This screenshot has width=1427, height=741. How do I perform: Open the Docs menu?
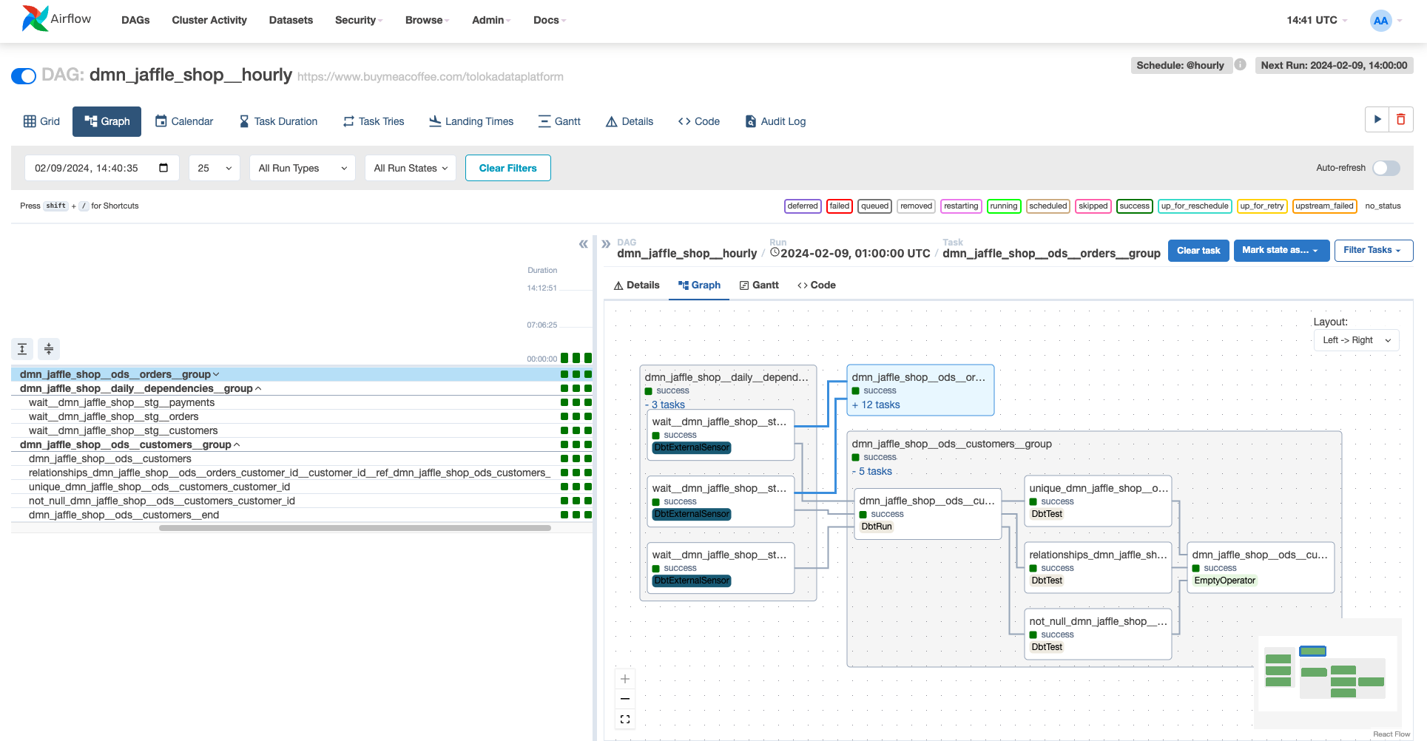click(550, 20)
